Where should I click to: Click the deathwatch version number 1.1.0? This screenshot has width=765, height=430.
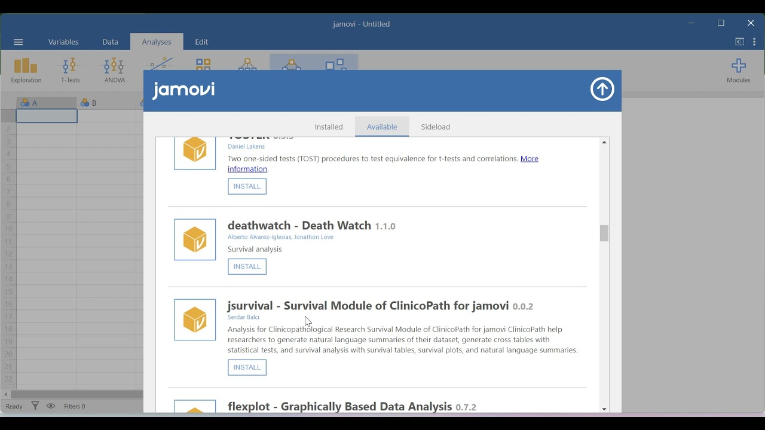tap(385, 226)
